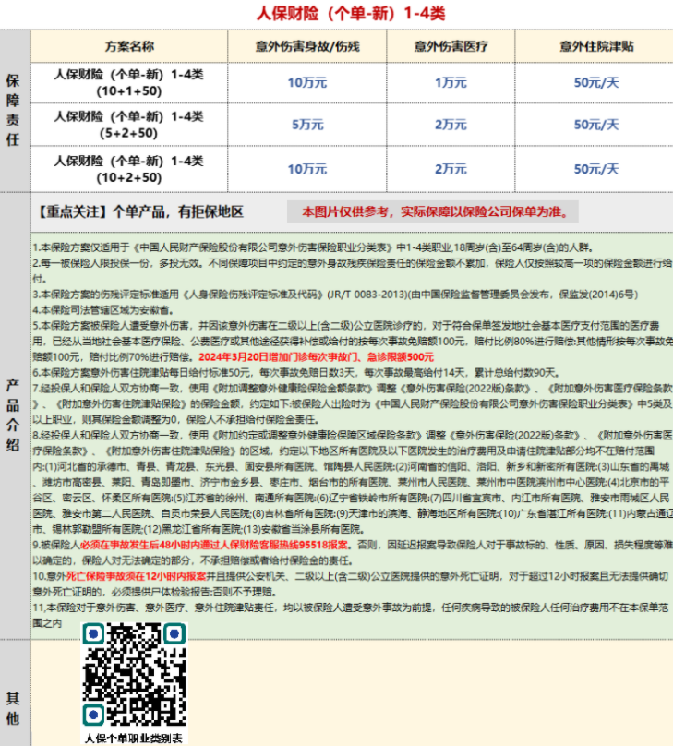Select 10万元 in the (10+2+50) row

pyautogui.click(x=307, y=169)
